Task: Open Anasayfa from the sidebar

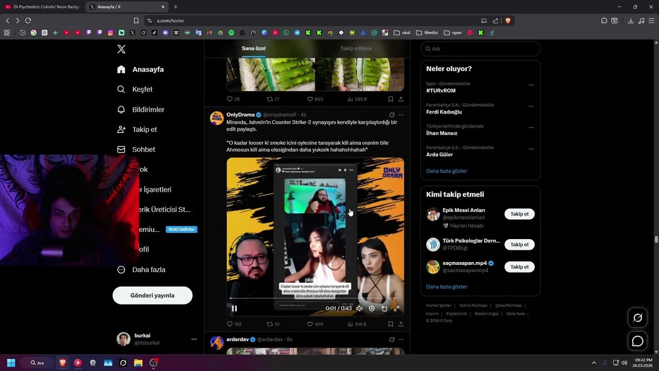Action: [141, 69]
